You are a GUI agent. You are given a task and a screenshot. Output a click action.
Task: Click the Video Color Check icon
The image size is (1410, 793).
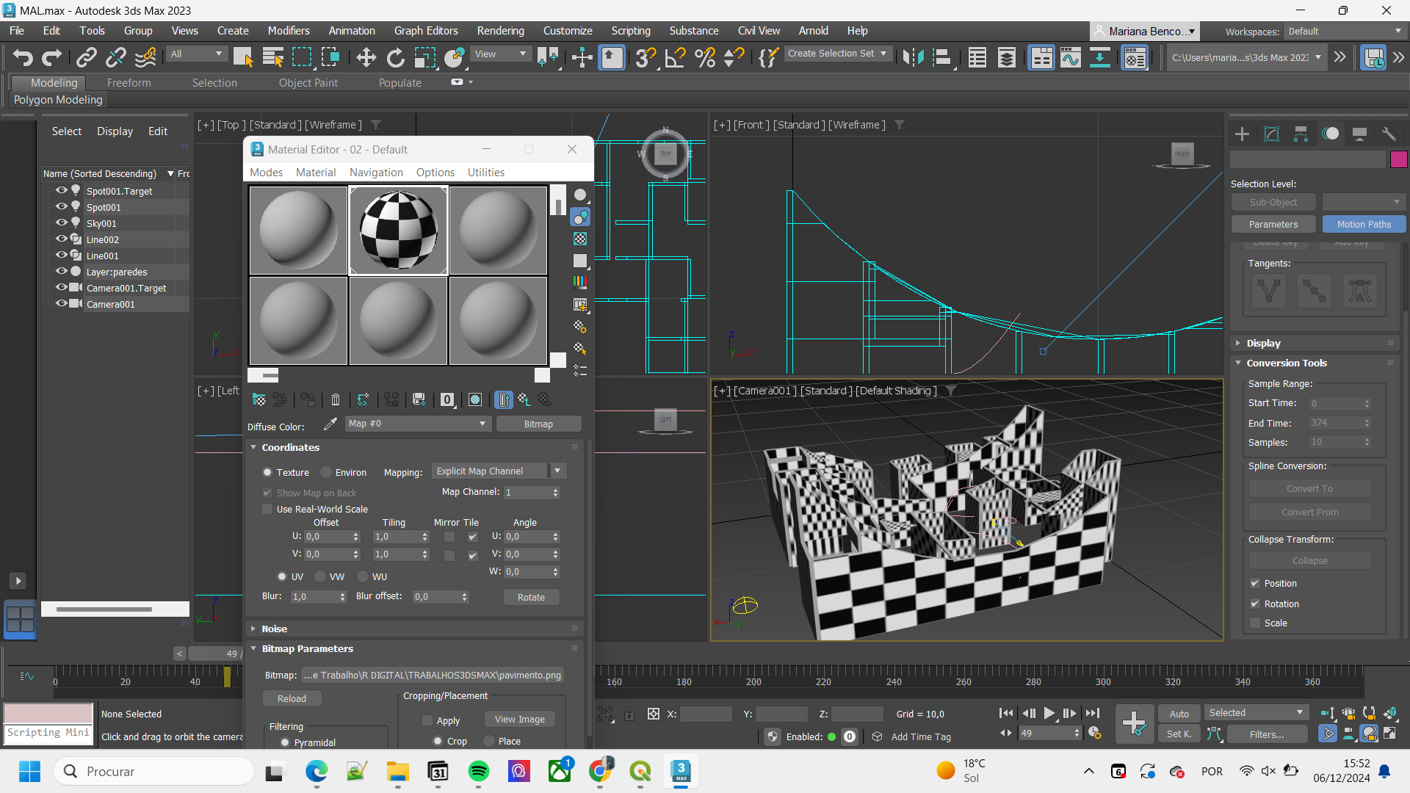tap(580, 282)
